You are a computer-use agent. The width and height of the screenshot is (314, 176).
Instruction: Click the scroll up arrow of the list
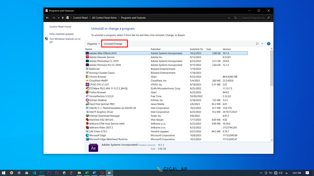[271, 49]
